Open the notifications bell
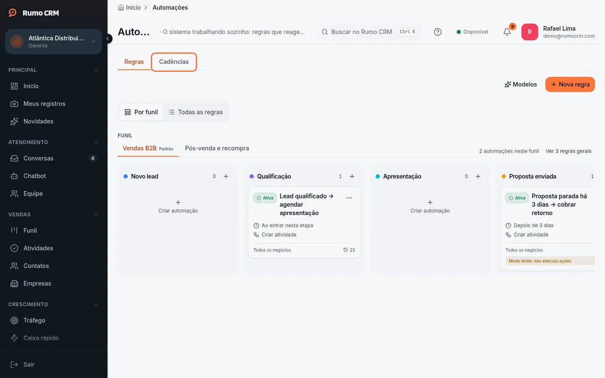The image size is (605, 378). pyautogui.click(x=507, y=32)
